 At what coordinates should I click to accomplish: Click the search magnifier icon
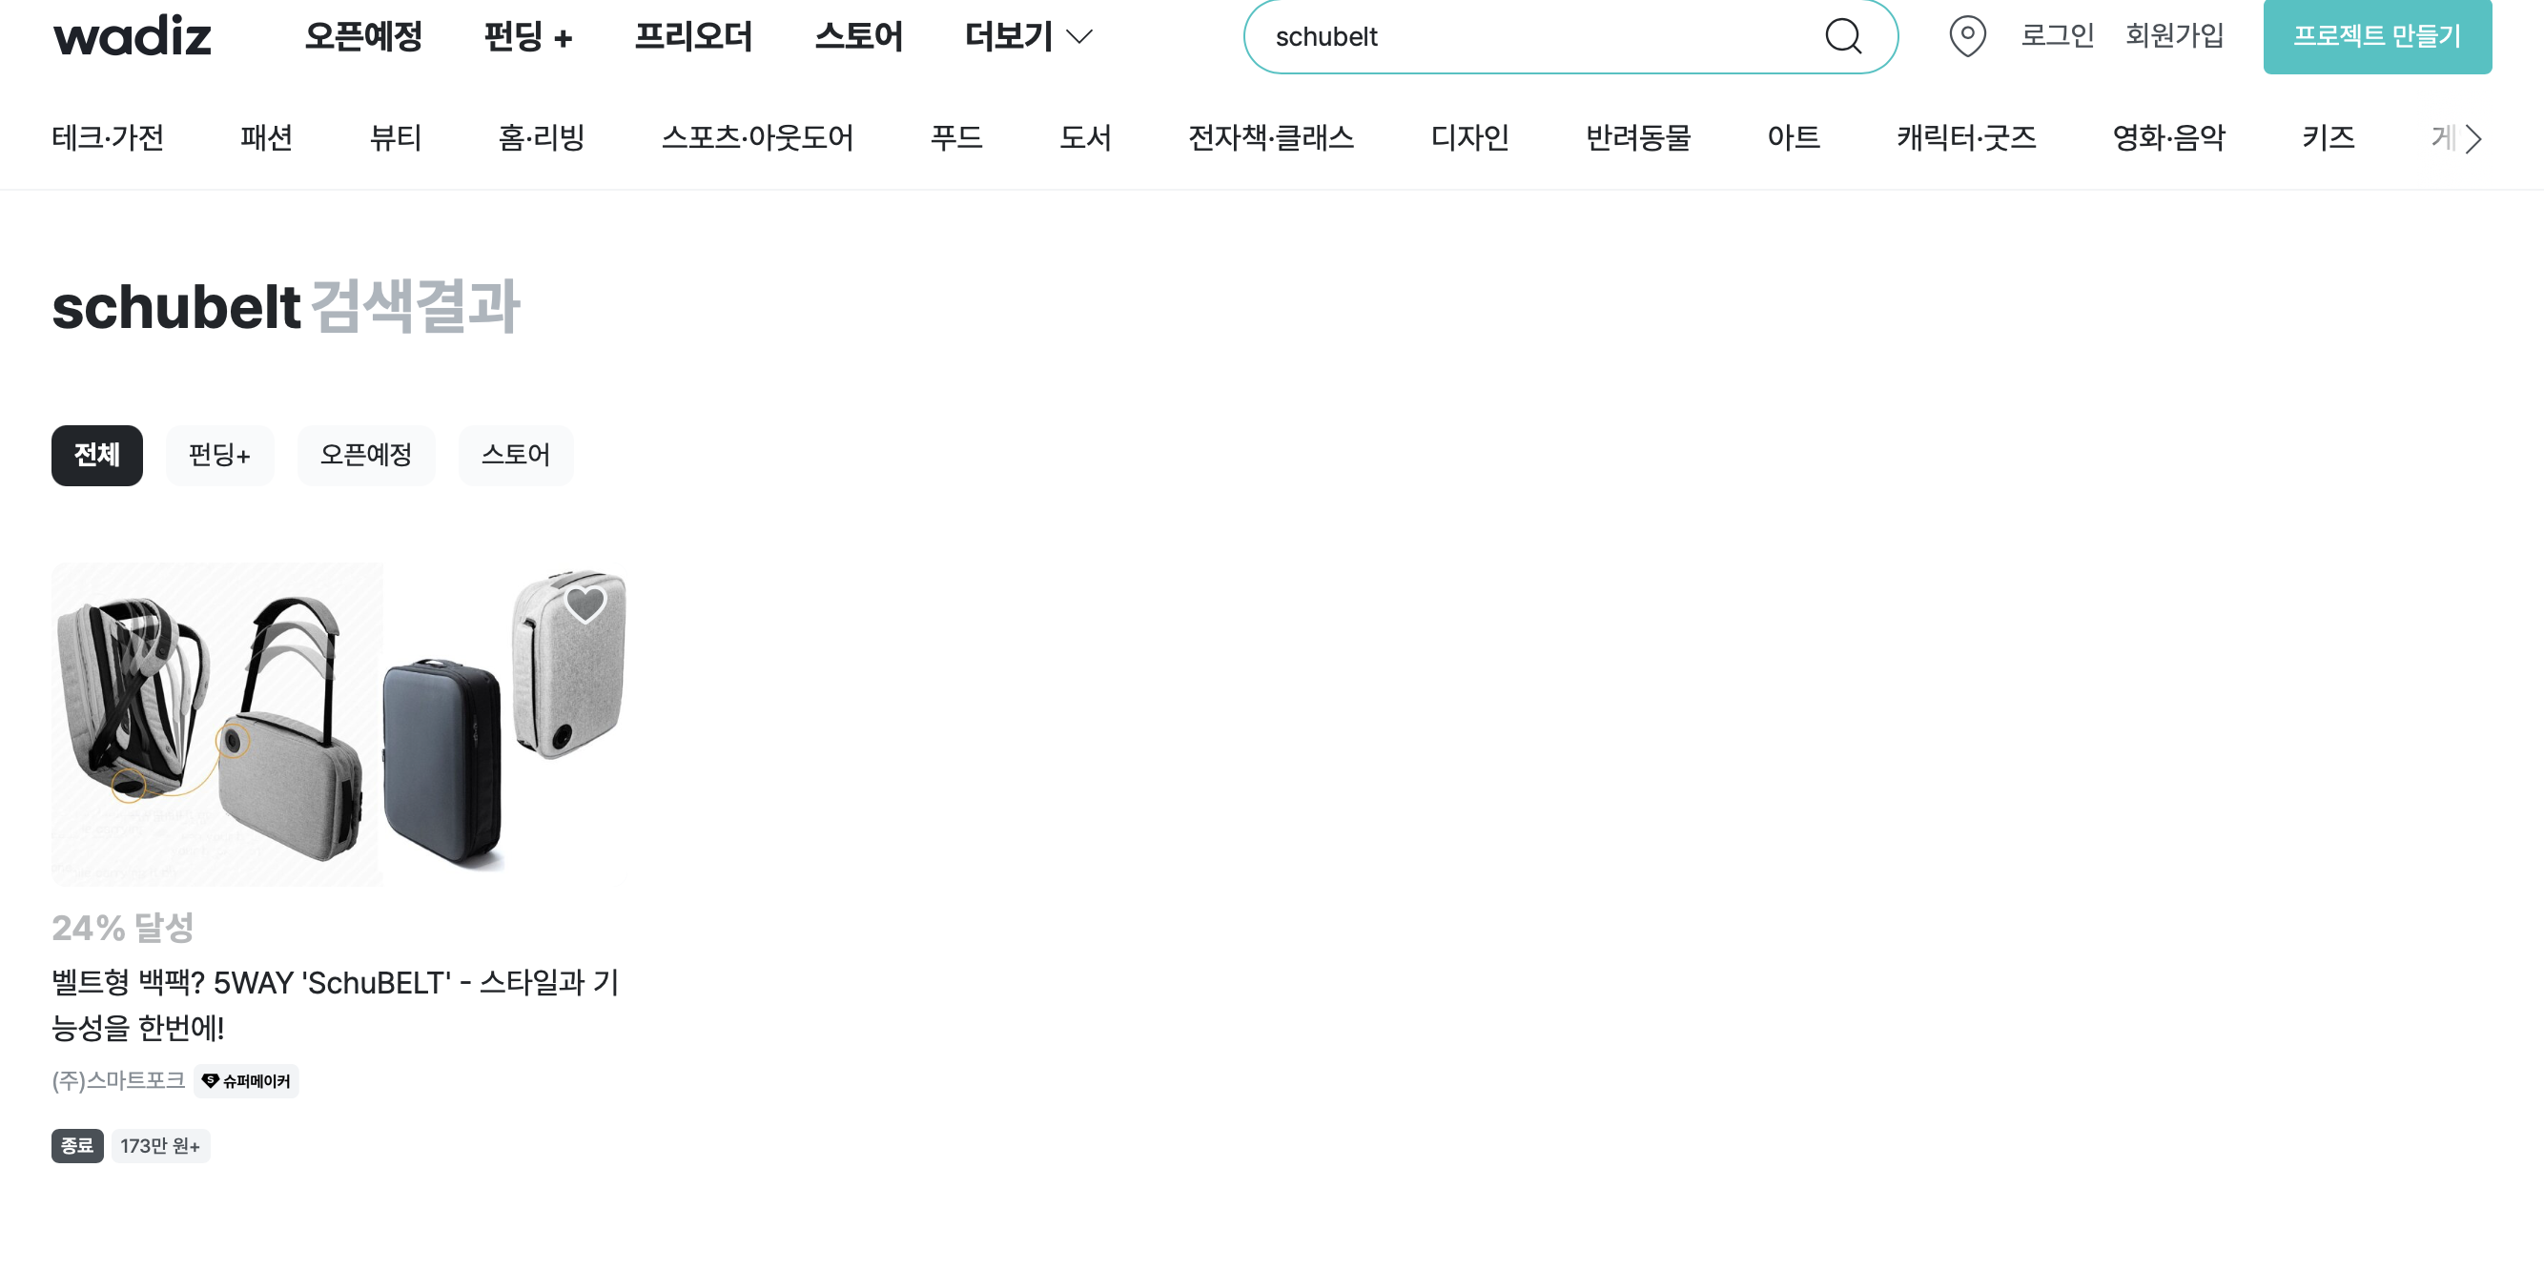[1843, 36]
